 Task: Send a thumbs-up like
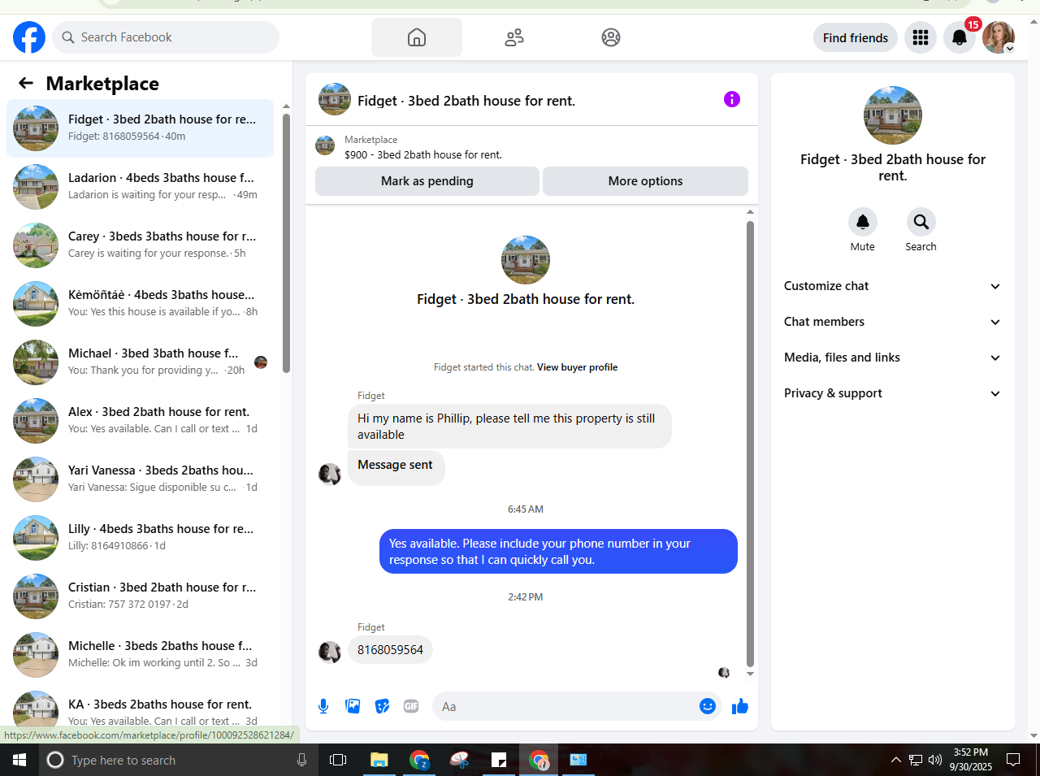740,706
